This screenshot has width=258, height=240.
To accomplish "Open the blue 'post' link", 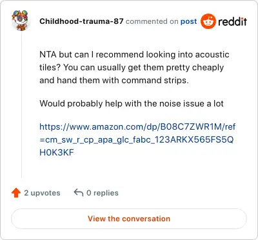I will click(x=188, y=21).
